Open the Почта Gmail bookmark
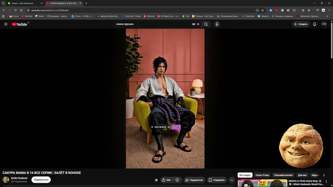The height and width of the screenshot is (187, 333). coord(14,16)
